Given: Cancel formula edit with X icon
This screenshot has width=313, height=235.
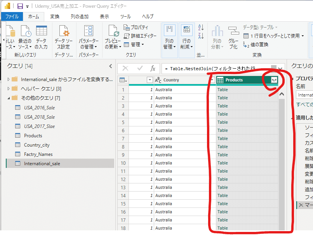Looking at the screenshot, I should point(125,69).
